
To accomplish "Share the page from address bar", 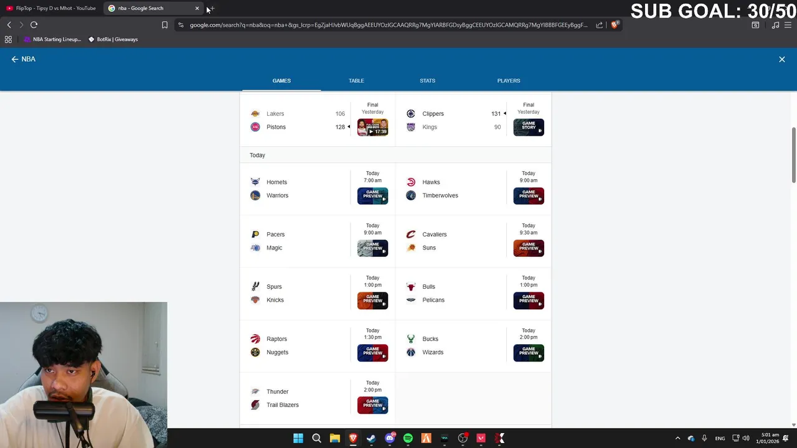I will (599, 25).
